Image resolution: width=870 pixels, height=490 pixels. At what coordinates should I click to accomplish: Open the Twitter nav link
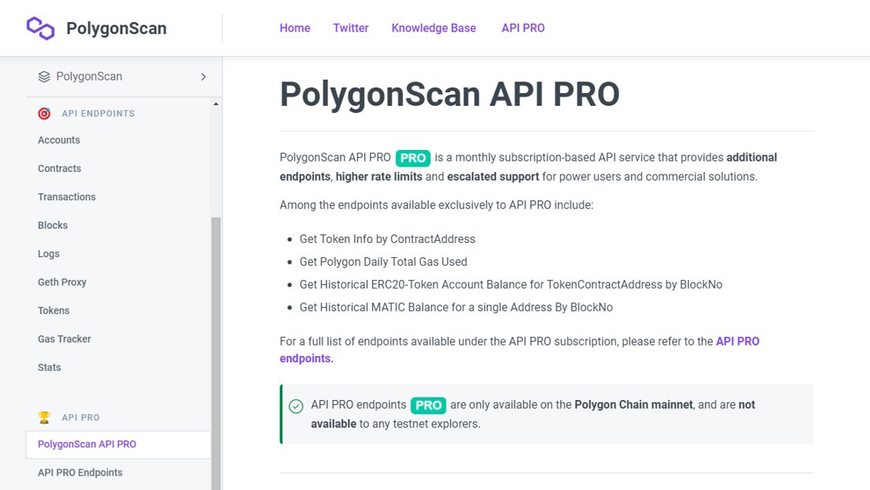click(351, 28)
